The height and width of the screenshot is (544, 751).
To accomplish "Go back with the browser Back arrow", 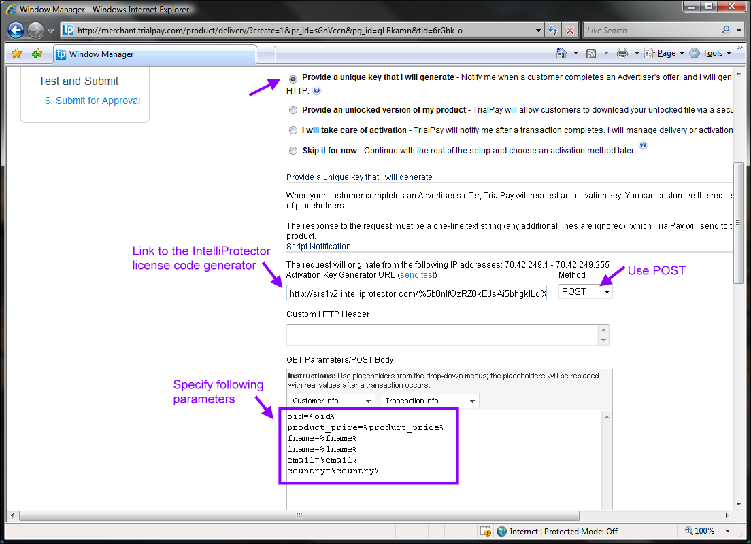I will pos(16,30).
